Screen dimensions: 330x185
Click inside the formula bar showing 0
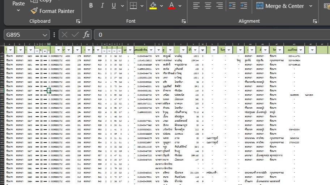click(x=212, y=35)
